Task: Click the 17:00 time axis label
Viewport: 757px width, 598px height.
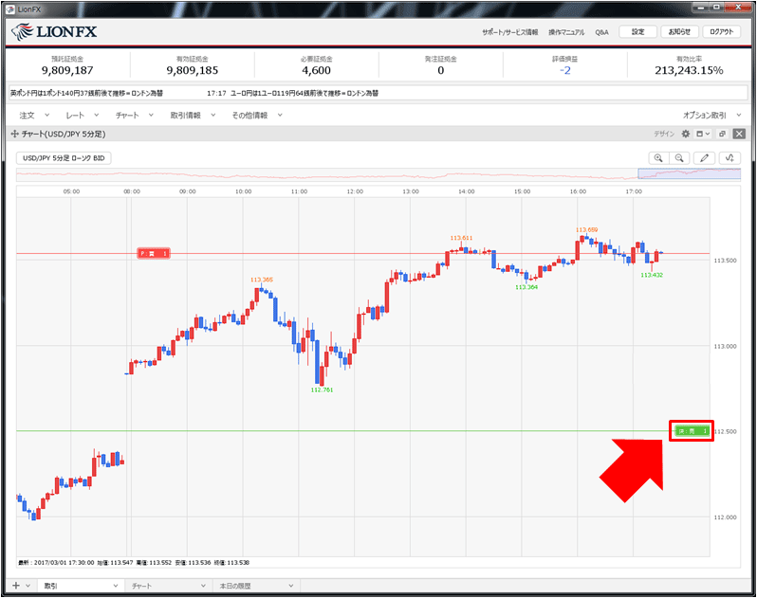Action: tap(634, 191)
